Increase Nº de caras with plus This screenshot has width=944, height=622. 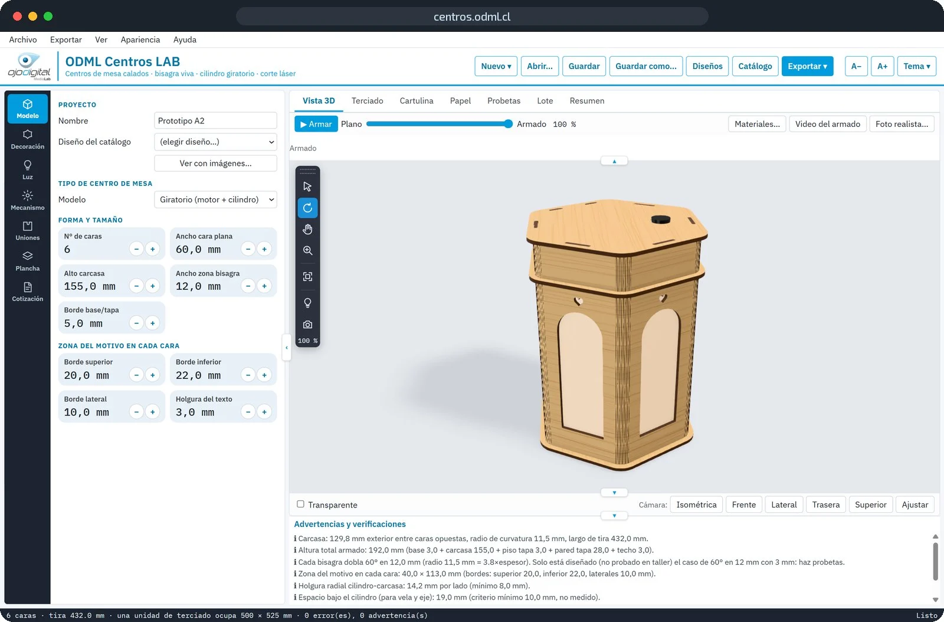click(153, 249)
